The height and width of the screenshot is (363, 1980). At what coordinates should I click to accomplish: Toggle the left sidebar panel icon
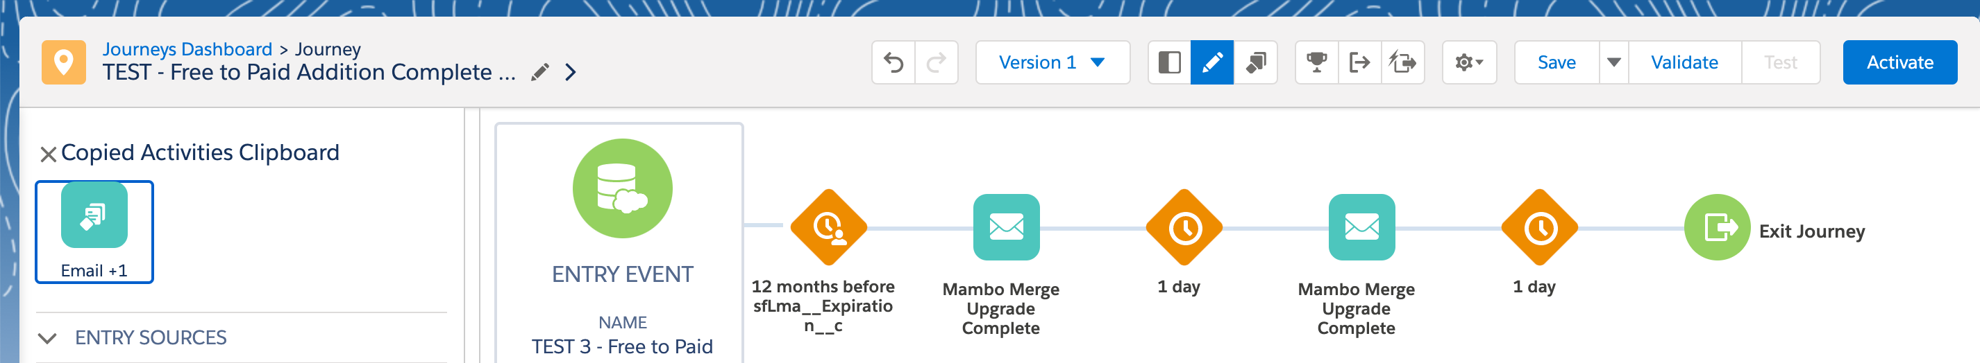pos(1169,62)
